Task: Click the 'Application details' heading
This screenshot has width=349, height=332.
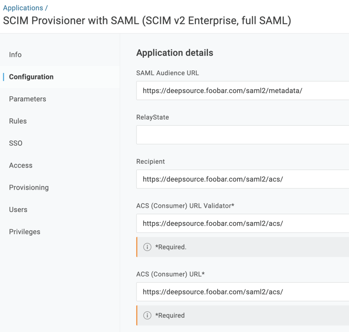Action: (x=175, y=53)
